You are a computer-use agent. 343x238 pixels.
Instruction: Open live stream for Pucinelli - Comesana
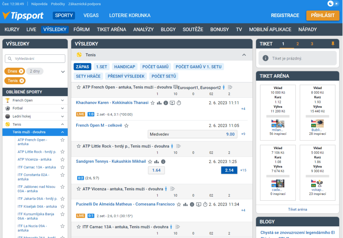[199, 204]
